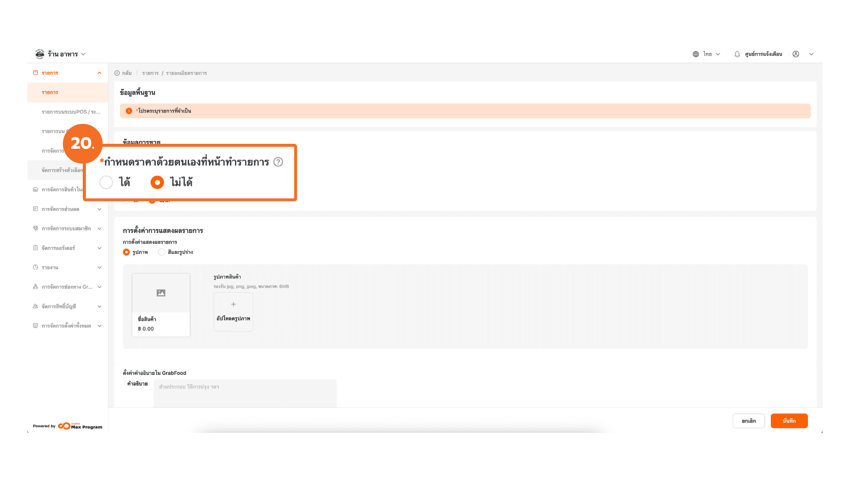Screen dimensions: 850x478
Task: Click the plus icon to upload image
Action: click(233, 305)
